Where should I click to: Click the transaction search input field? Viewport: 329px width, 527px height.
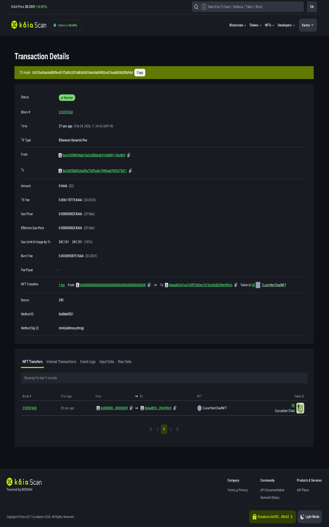coord(254,7)
